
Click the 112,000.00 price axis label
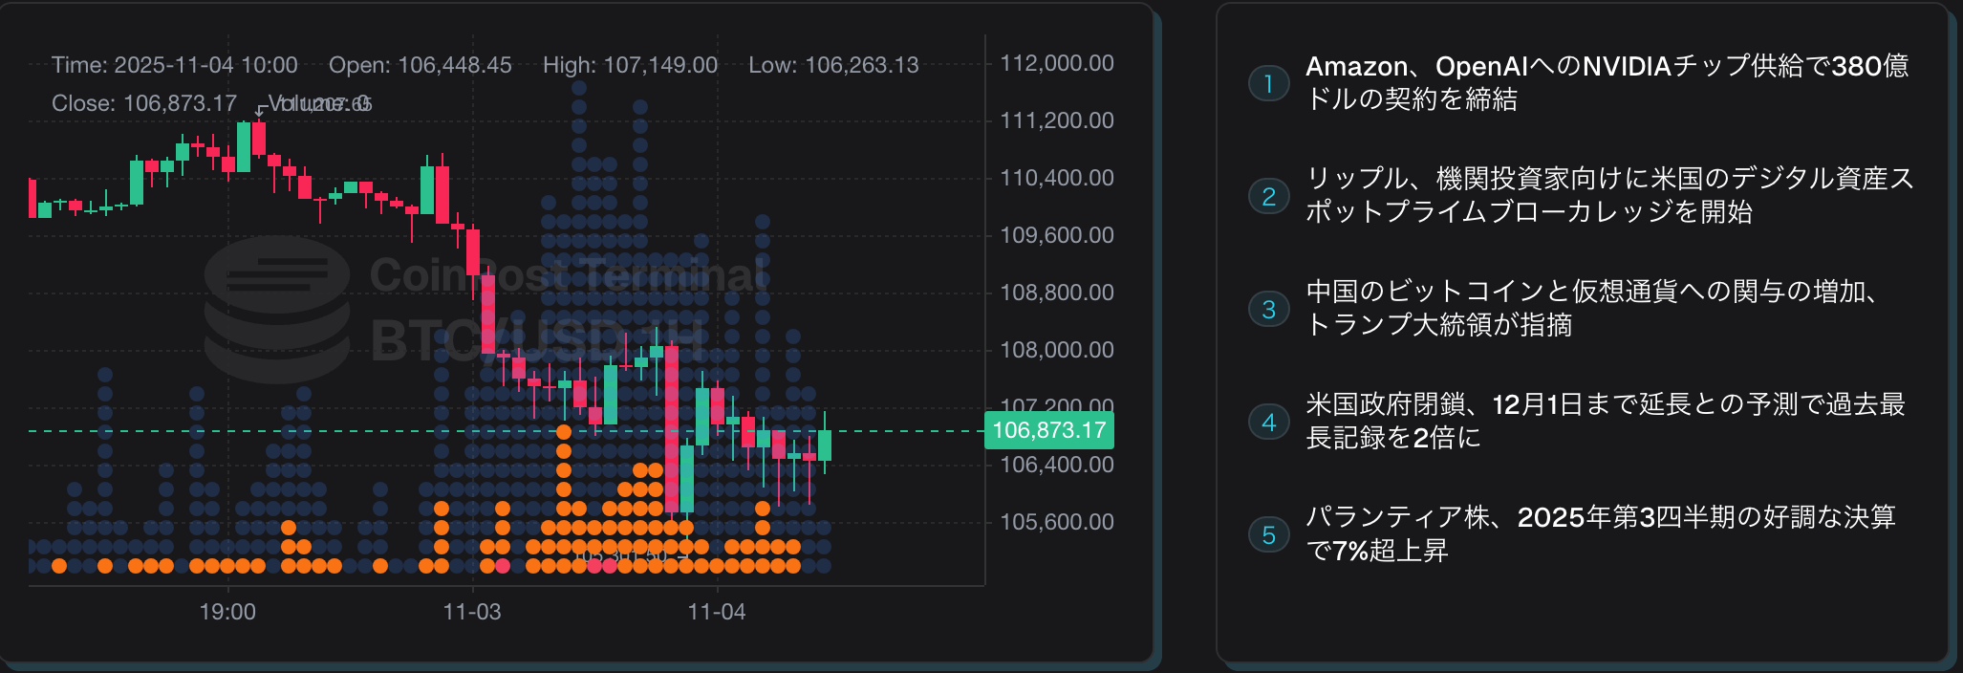coord(1056,63)
